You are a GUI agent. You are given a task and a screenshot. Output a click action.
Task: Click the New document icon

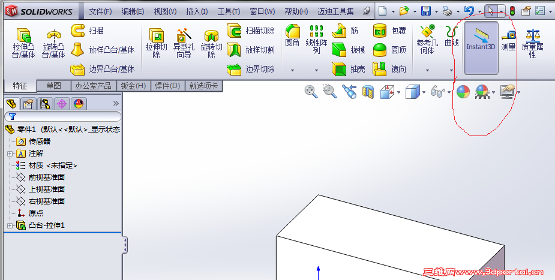point(383,11)
